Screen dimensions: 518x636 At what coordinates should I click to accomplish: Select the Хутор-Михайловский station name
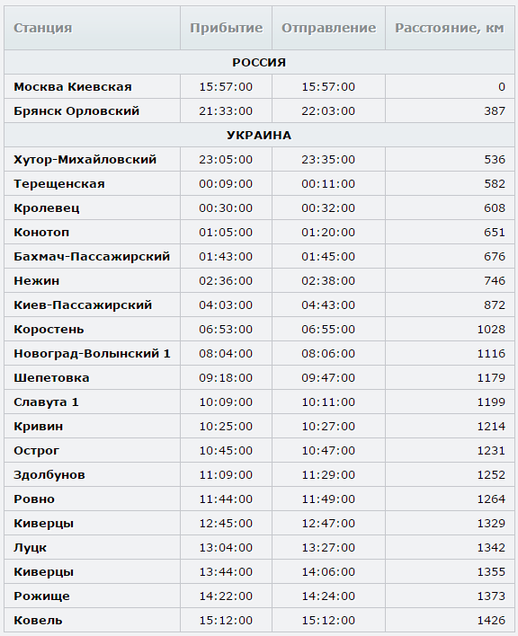coord(85,160)
